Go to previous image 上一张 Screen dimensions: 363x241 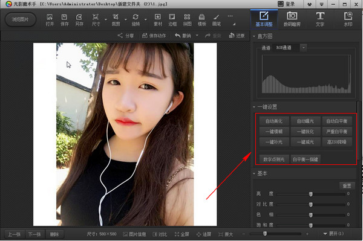[x=15, y=234]
